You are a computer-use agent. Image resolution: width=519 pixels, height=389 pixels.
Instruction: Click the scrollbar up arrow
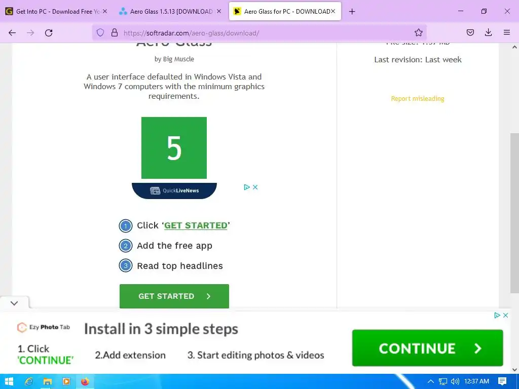tap(514, 47)
